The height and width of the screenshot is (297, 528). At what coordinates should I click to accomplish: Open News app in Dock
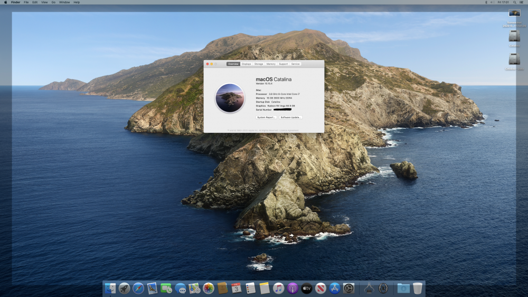320,288
